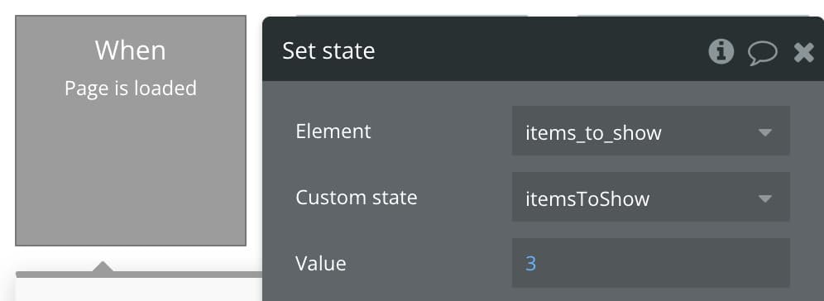Click the arrow on the Element dropdown
This screenshot has height=301, width=824.
[765, 132]
